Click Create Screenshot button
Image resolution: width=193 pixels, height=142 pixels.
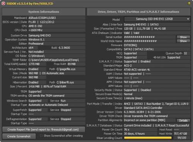[x=19, y=136]
